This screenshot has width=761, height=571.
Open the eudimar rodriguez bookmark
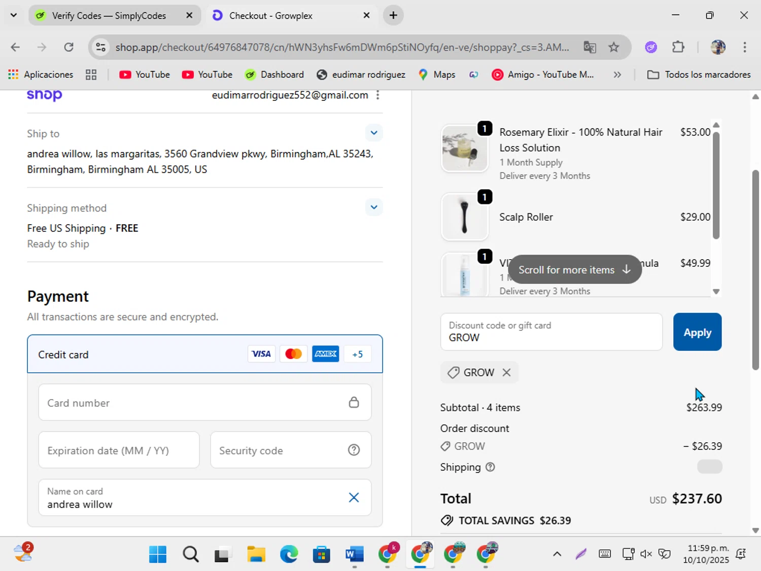(x=361, y=75)
